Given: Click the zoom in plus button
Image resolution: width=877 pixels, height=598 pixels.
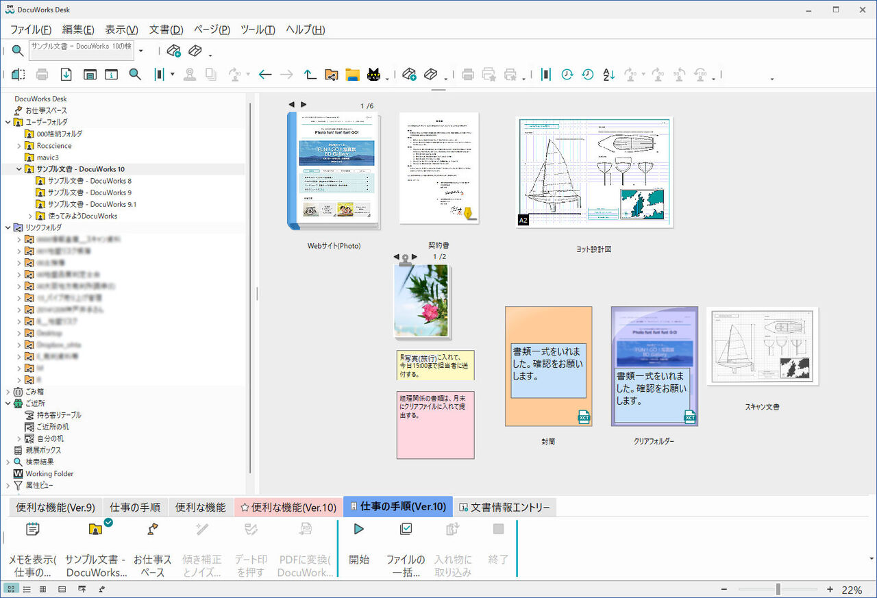Looking at the screenshot, I should (830, 589).
